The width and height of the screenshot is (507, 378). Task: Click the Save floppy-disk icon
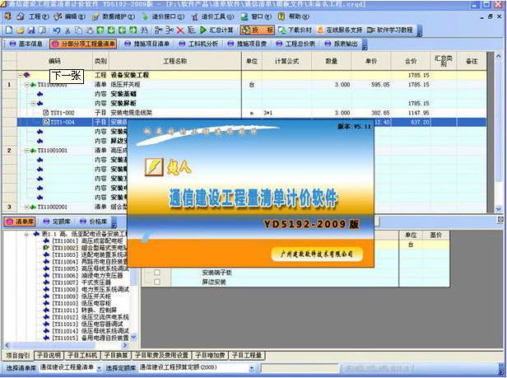[x=31, y=30]
